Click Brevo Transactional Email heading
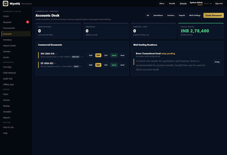227x155 pixels. [148, 53]
